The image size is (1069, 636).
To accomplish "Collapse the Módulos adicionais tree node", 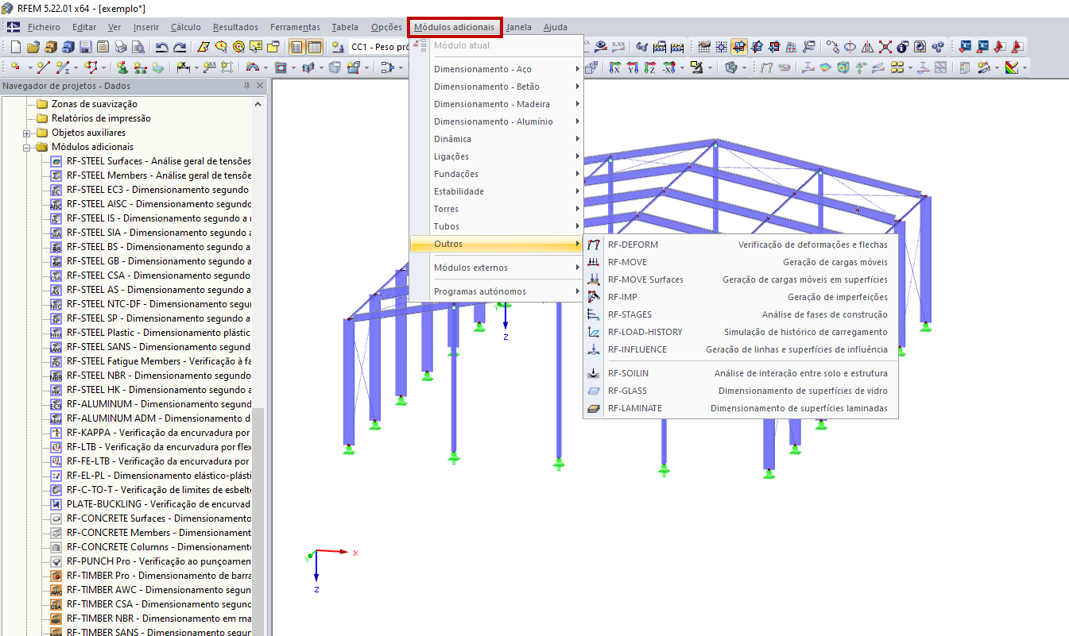I will click(27, 147).
